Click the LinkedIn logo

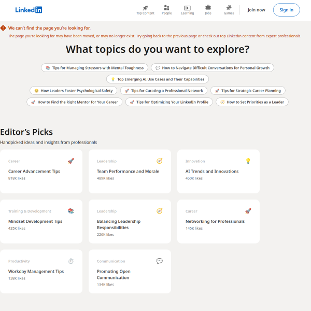coord(29,10)
